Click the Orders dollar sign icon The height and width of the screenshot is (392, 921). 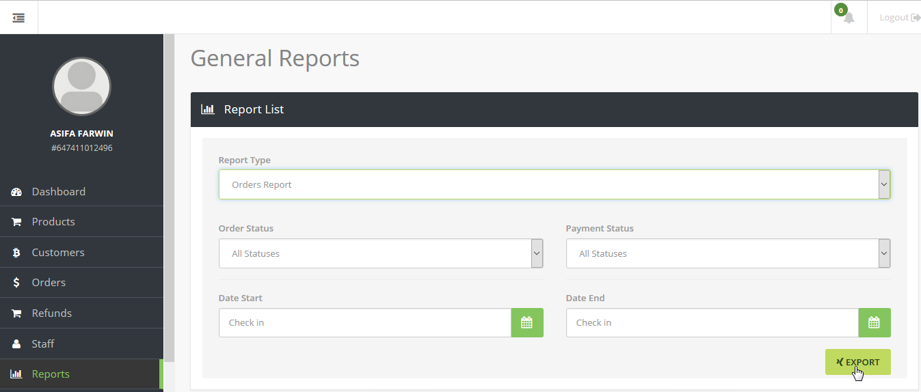[x=16, y=283]
